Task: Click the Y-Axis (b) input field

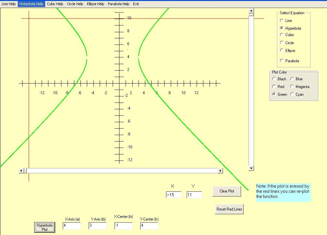Action: tap(97, 226)
